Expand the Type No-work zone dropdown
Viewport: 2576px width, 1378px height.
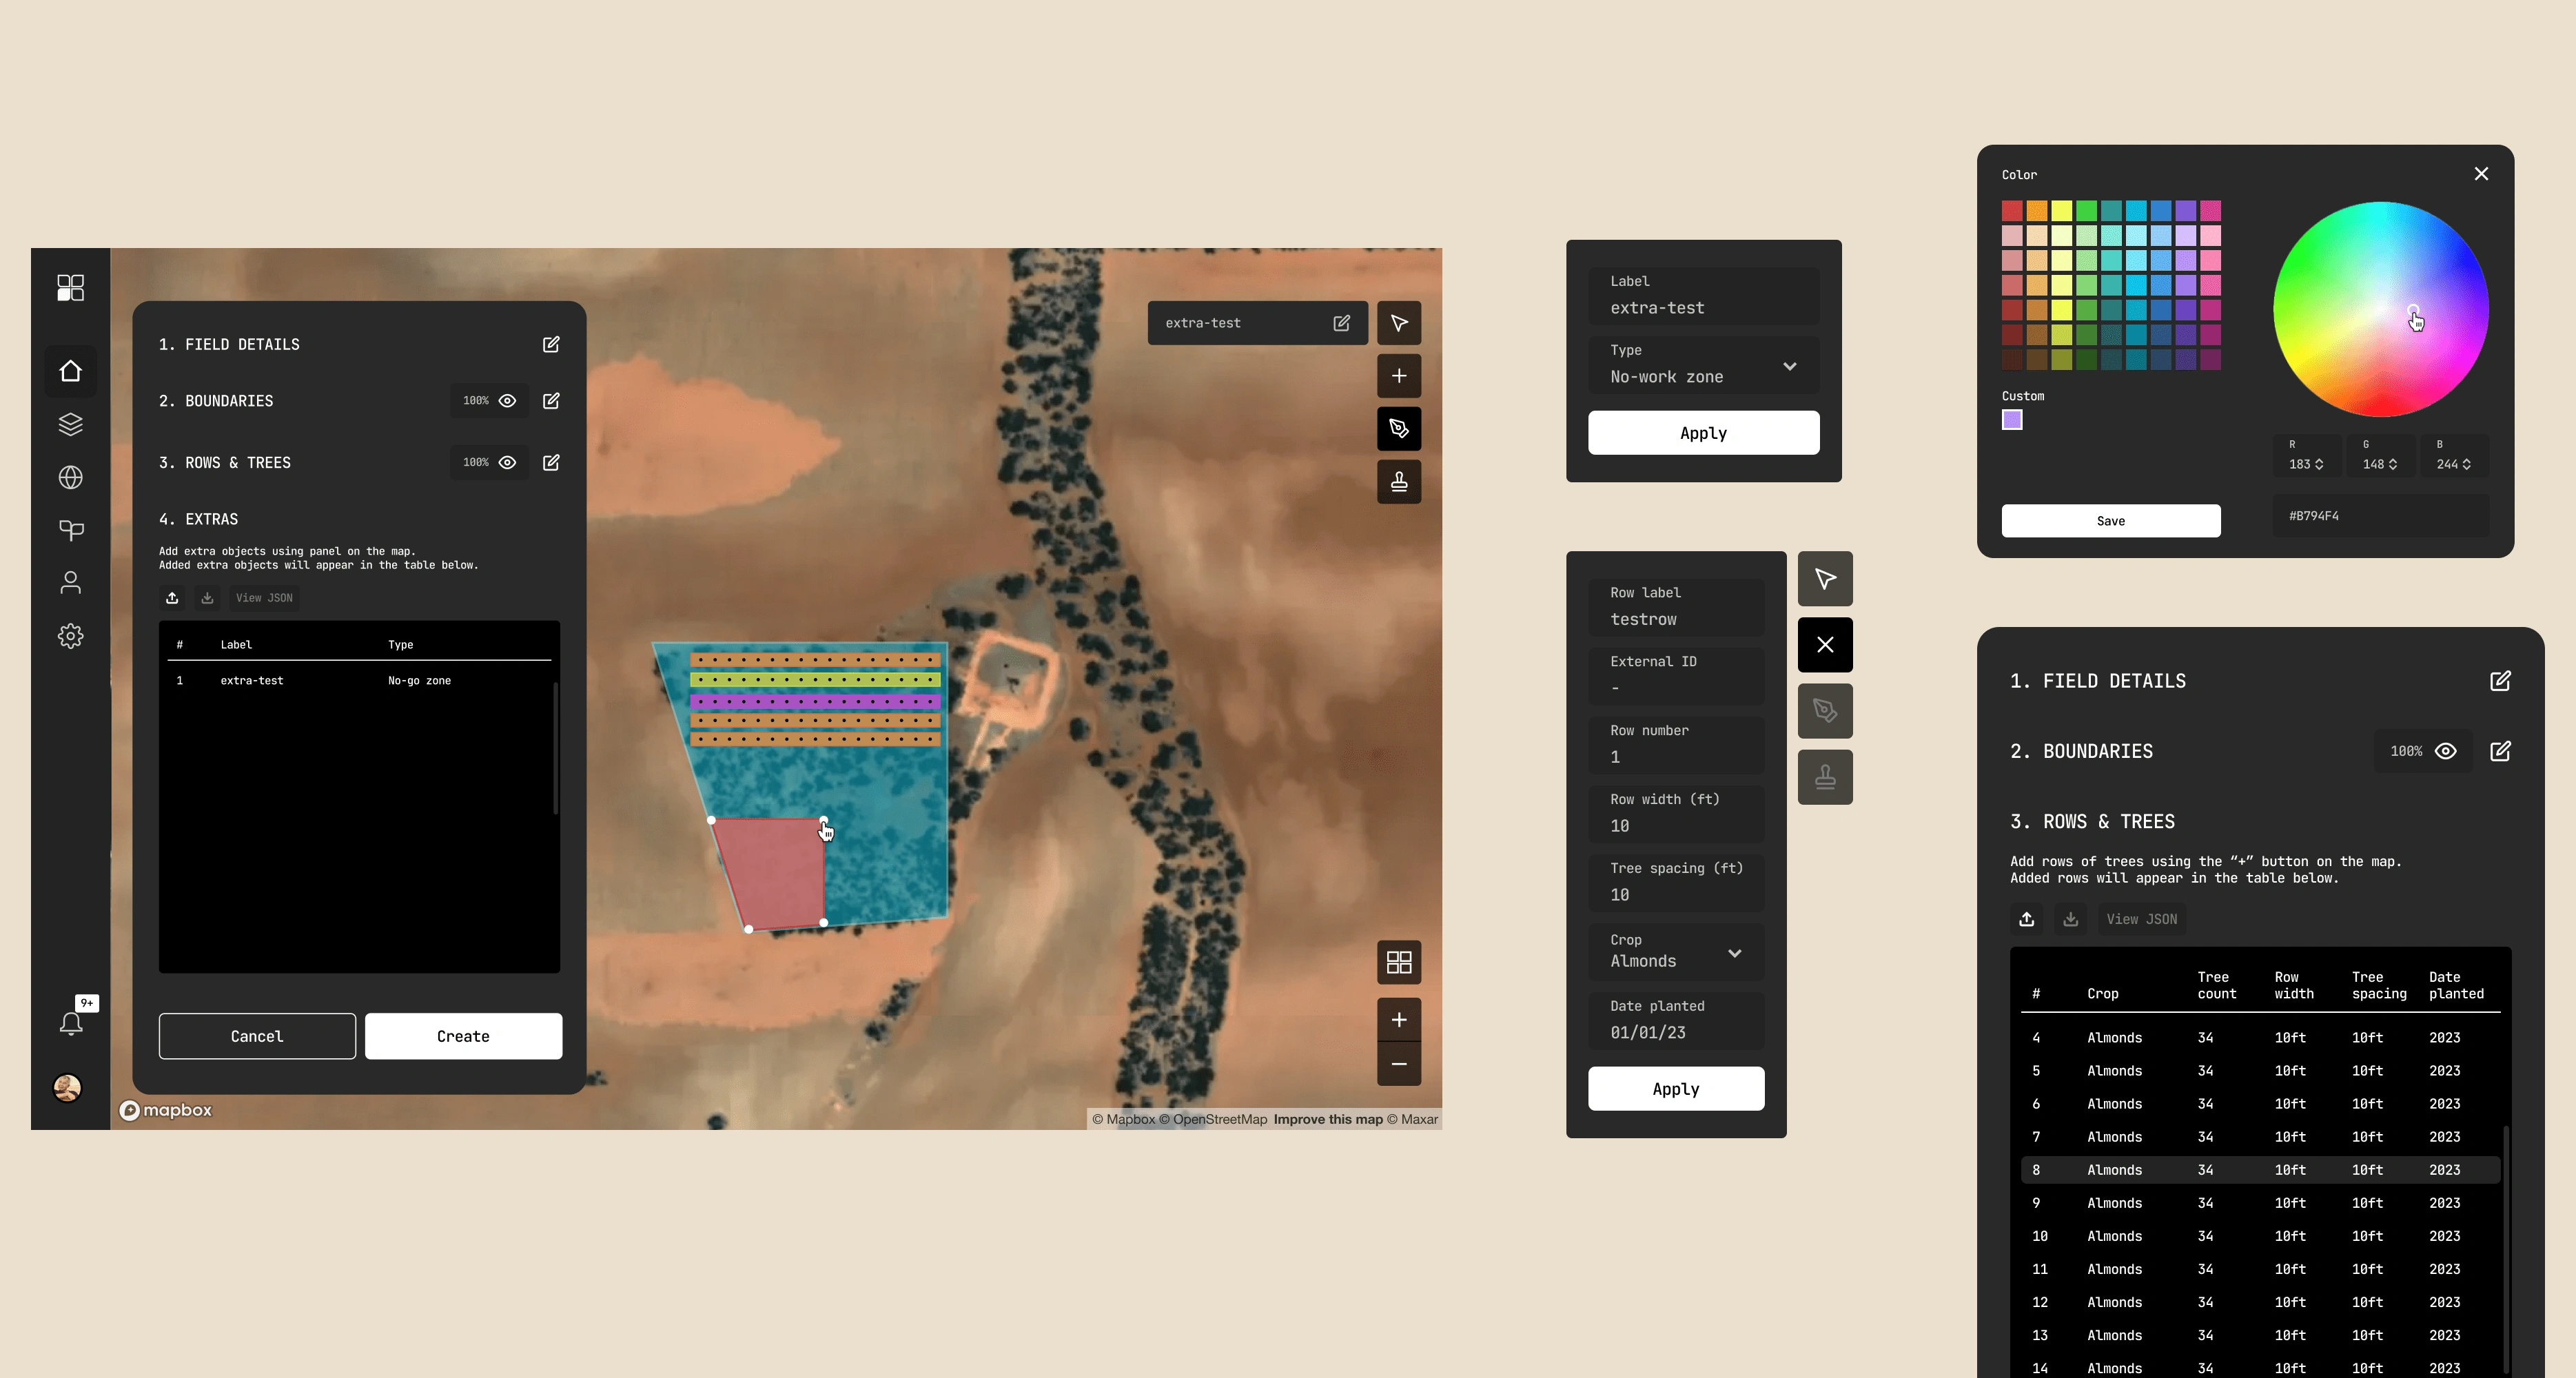click(x=1789, y=365)
